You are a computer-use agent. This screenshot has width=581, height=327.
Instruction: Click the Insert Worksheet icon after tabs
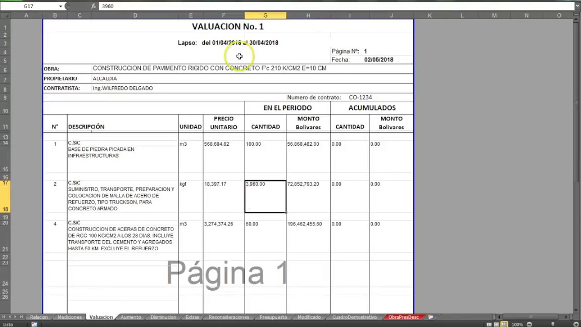coord(431,317)
